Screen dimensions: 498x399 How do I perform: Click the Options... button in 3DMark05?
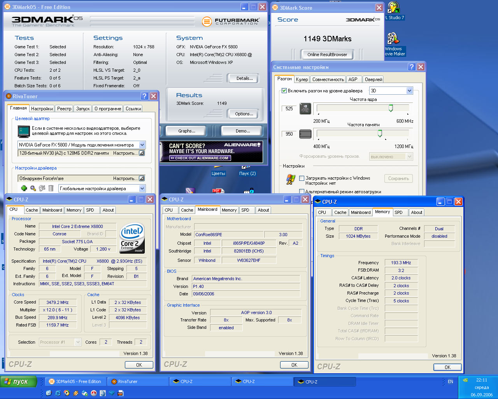click(244, 114)
